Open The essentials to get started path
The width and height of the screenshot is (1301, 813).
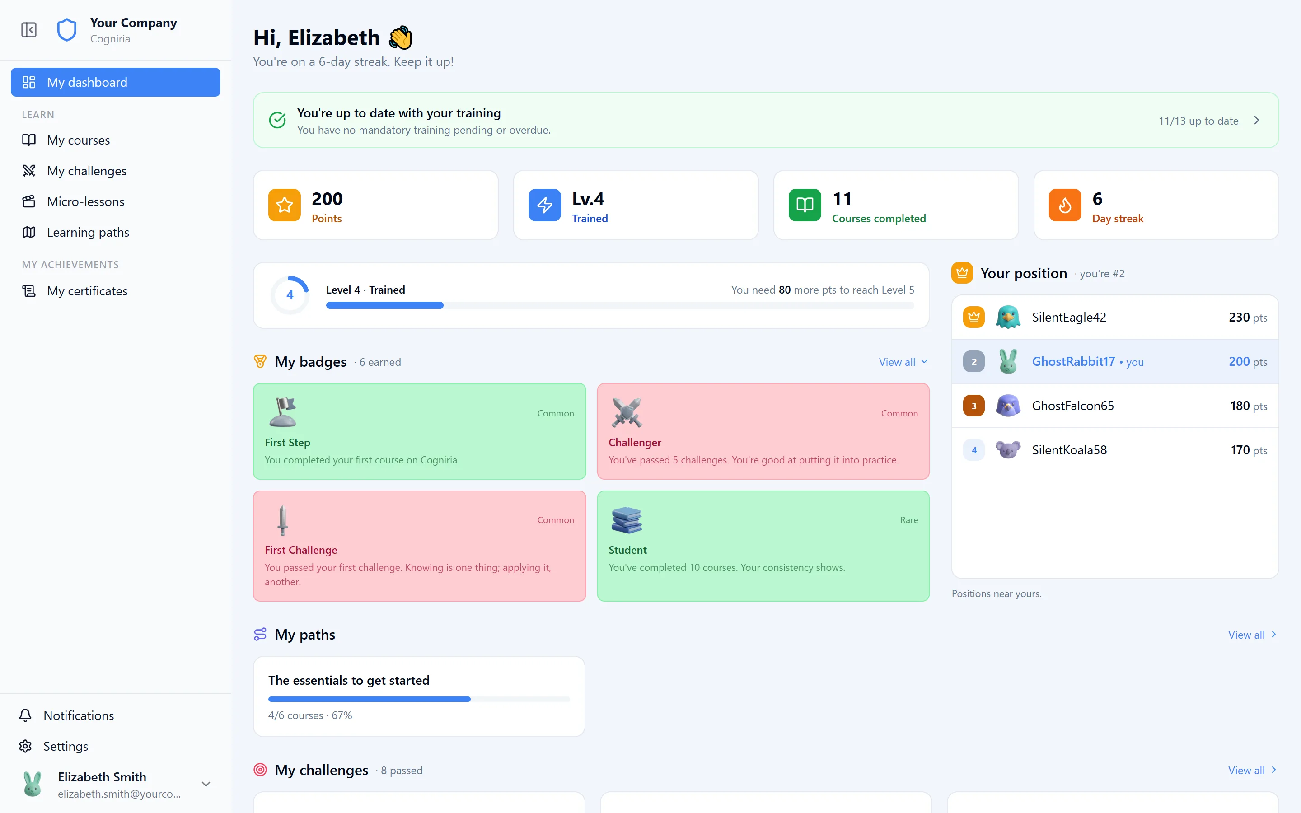coord(419,696)
